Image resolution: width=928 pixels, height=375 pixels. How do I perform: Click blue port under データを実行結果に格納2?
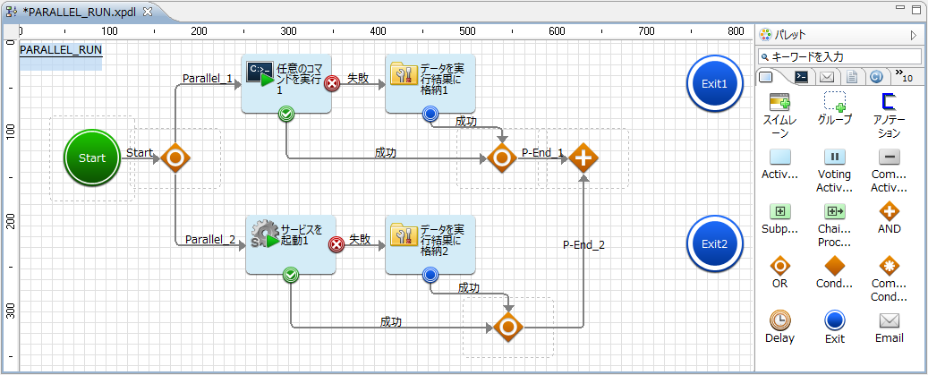coord(430,275)
